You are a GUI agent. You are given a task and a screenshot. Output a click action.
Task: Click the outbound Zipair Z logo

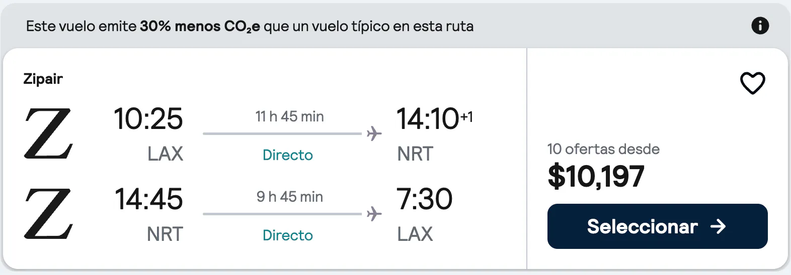48,133
